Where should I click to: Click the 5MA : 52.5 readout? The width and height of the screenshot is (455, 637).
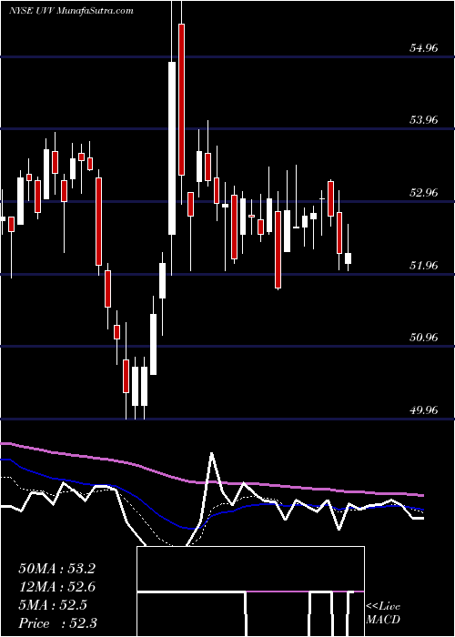coord(53,605)
